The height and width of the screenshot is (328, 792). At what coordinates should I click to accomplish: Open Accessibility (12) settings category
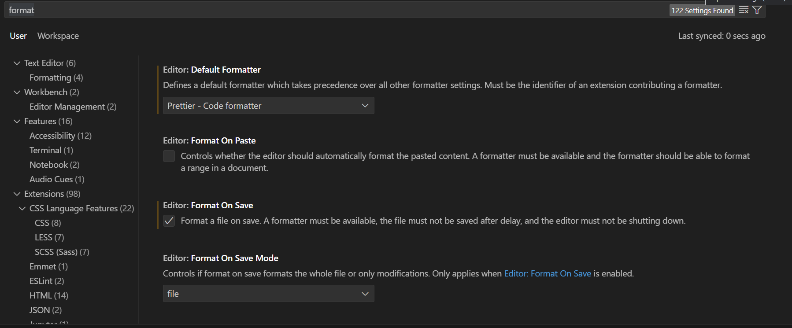click(61, 136)
